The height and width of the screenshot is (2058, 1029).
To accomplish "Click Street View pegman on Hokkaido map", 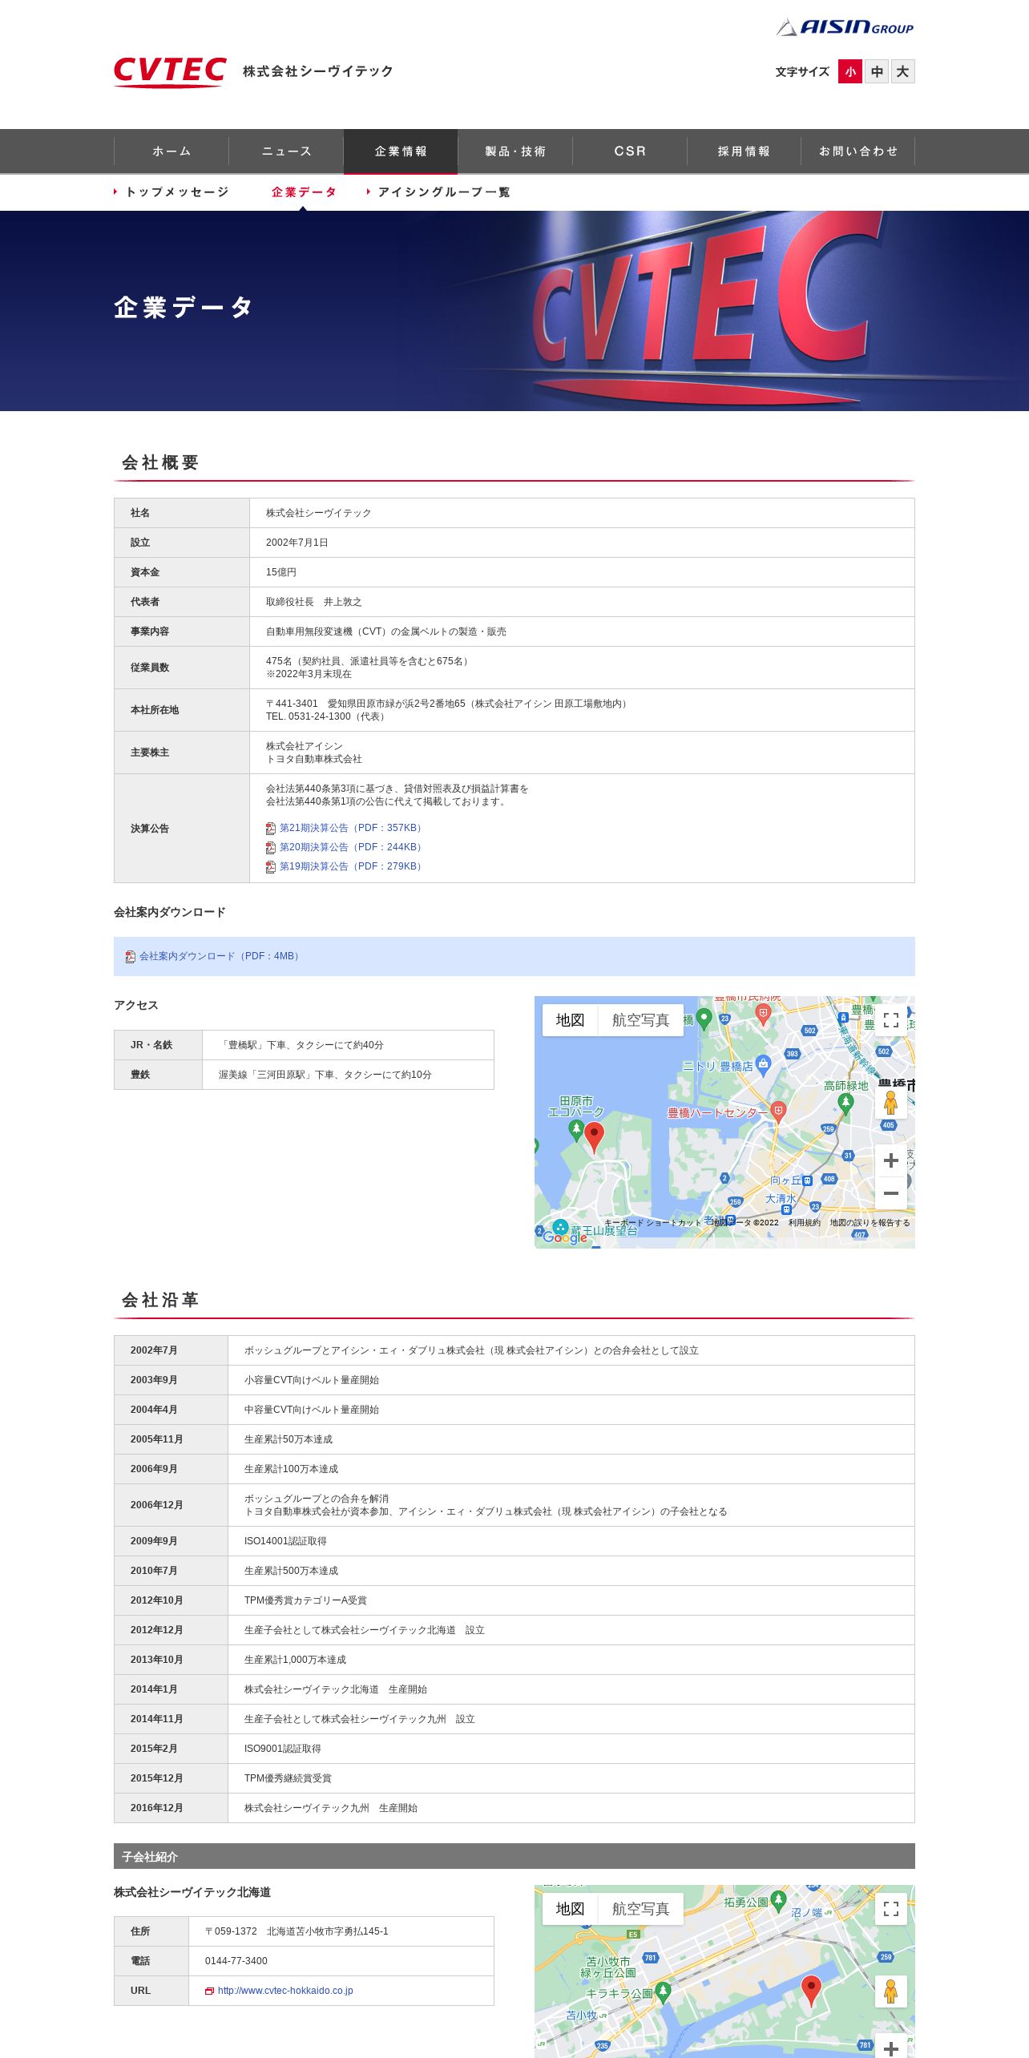I will click(x=891, y=1991).
